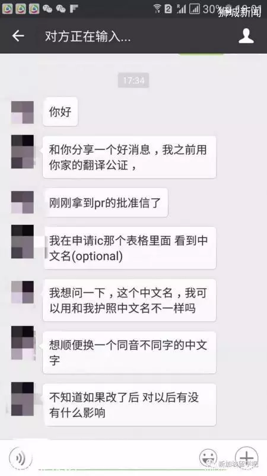Viewport: 267px width, 476px height.
Task: Tap the 你好 message bubble
Action: point(61,112)
